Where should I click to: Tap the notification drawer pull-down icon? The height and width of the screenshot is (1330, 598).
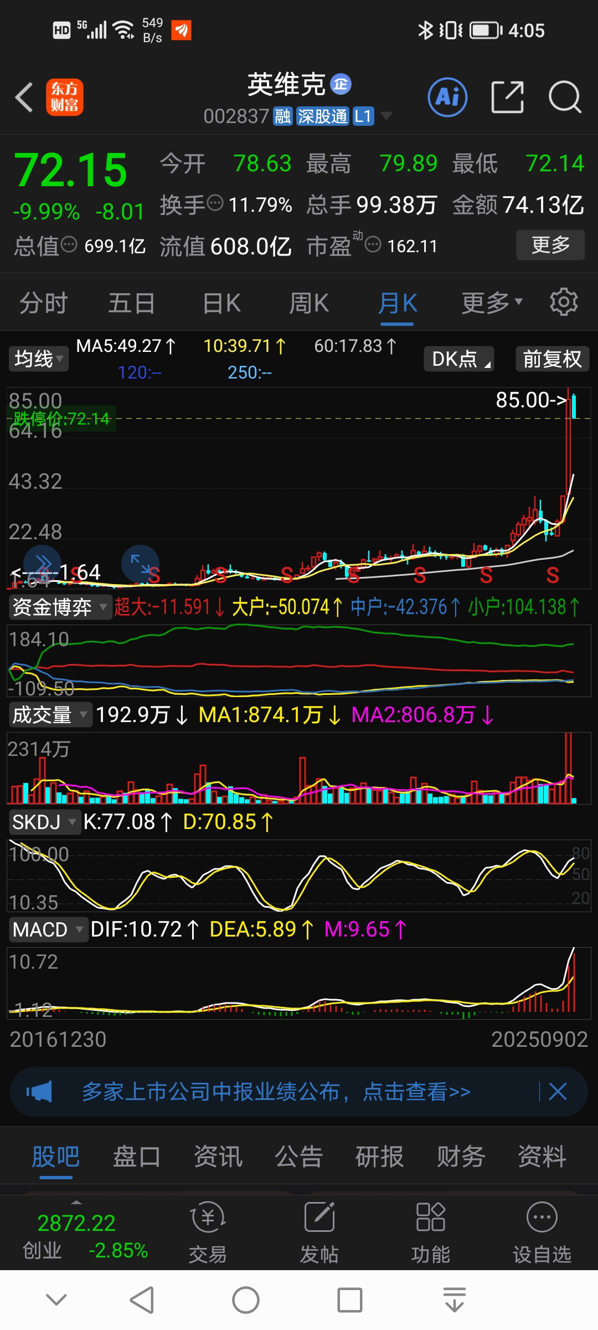tap(455, 1300)
